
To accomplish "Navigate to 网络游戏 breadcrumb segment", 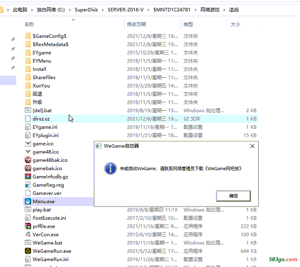I will (x=210, y=9).
